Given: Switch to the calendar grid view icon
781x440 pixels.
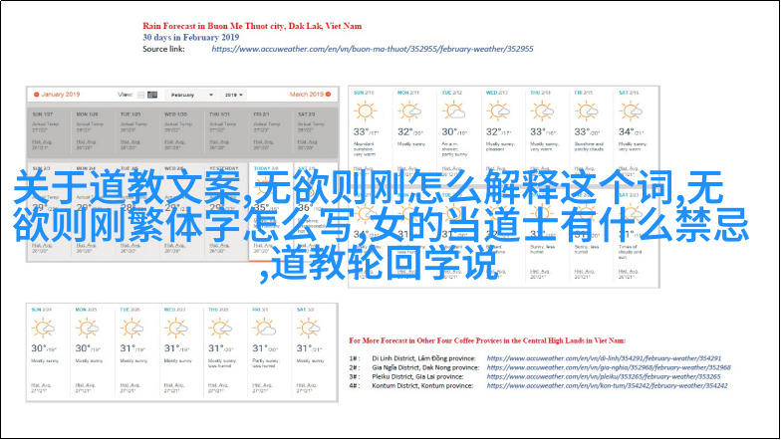Looking at the screenshot, I should click(151, 95).
